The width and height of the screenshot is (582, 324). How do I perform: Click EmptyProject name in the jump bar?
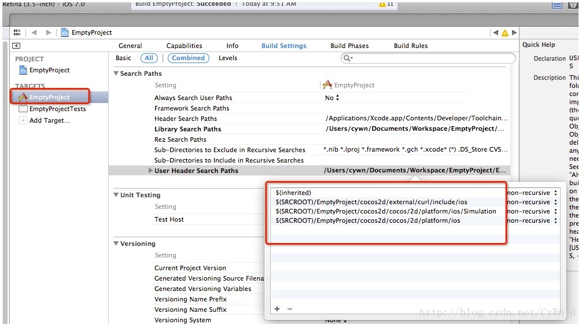(x=91, y=32)
